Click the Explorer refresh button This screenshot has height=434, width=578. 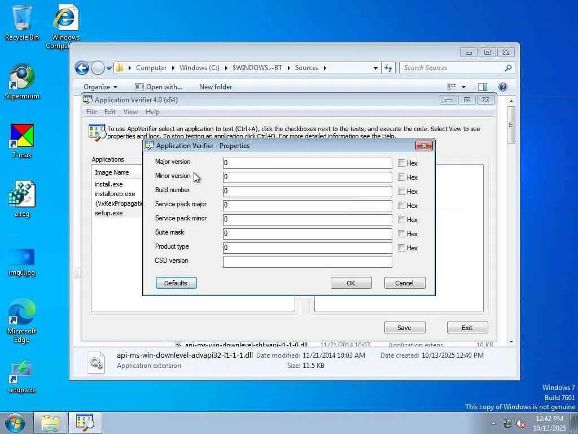pos(388,68)
